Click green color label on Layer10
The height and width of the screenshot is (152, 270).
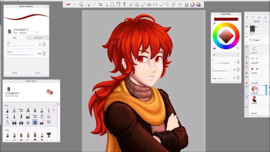coord(246,63)
